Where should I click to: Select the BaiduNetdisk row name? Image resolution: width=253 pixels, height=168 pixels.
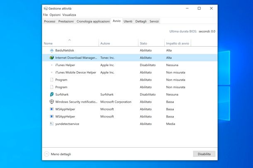pos(65,50)
